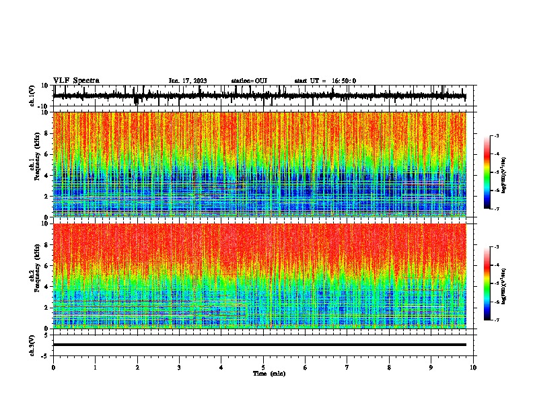Click the ch.1 color bar log(PSD) label
The height and width of the screenshot is (412, 533).
503,176
